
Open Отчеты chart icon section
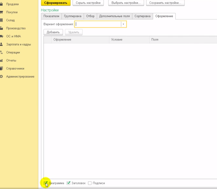[1, 60]
